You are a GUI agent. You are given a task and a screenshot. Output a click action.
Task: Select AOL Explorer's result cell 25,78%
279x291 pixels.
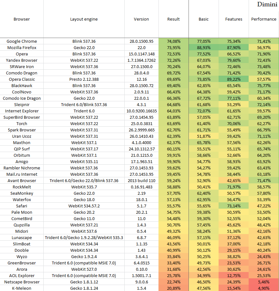173,275
